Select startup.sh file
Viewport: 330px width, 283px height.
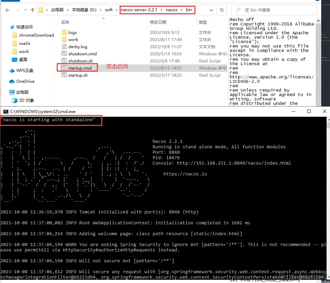coord(78,75)
